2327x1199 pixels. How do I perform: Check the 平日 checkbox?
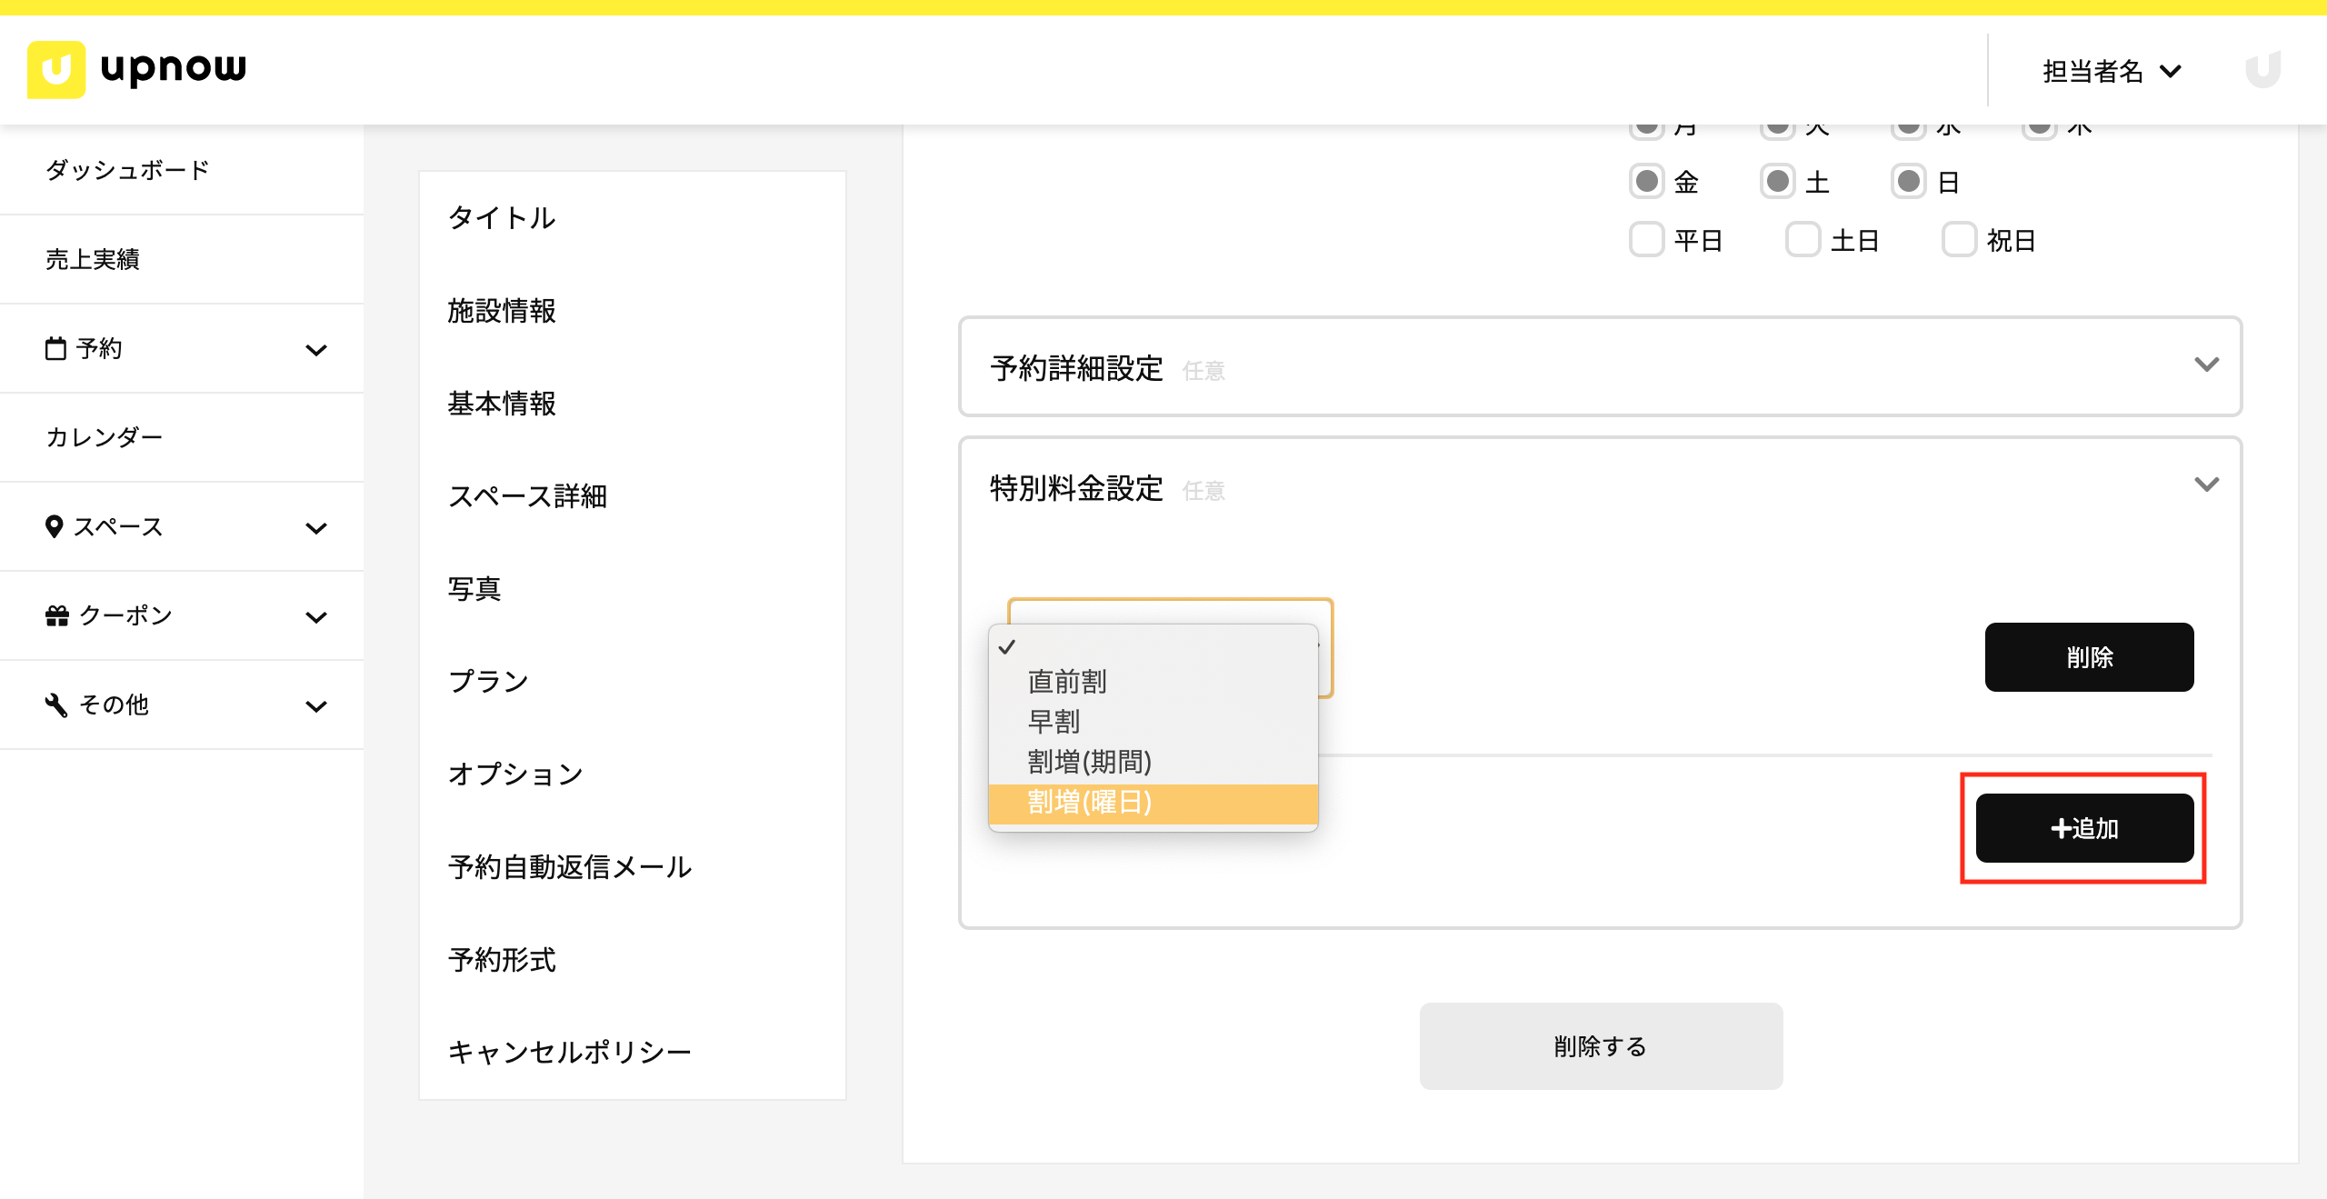1647,239
